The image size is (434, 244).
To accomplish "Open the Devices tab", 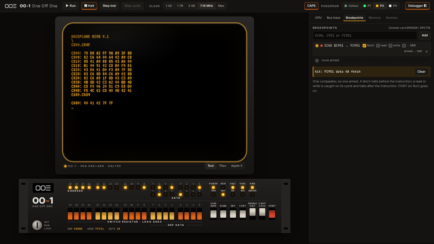I will 392,18.
